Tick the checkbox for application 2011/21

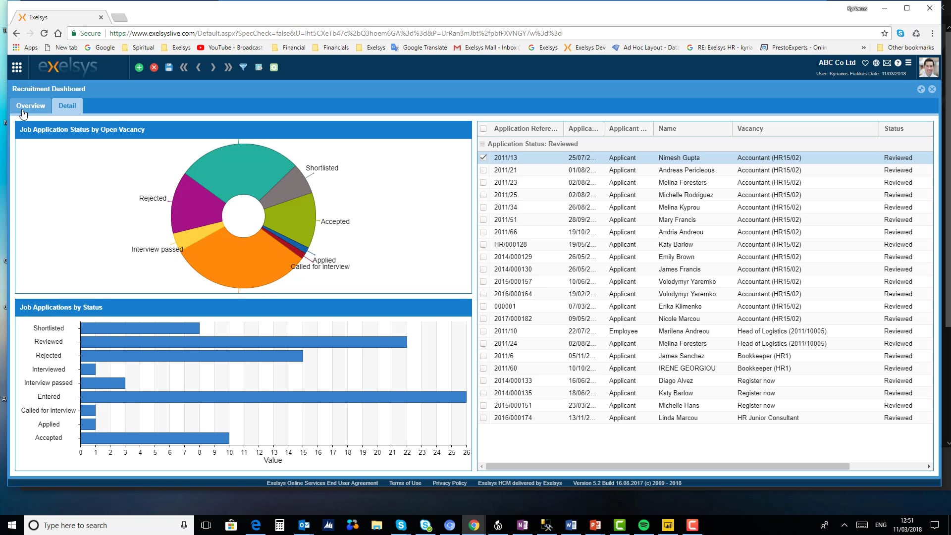coord(483,170)
